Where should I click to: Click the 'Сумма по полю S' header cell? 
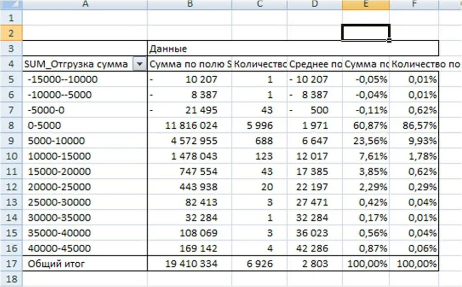click(189, 64)
